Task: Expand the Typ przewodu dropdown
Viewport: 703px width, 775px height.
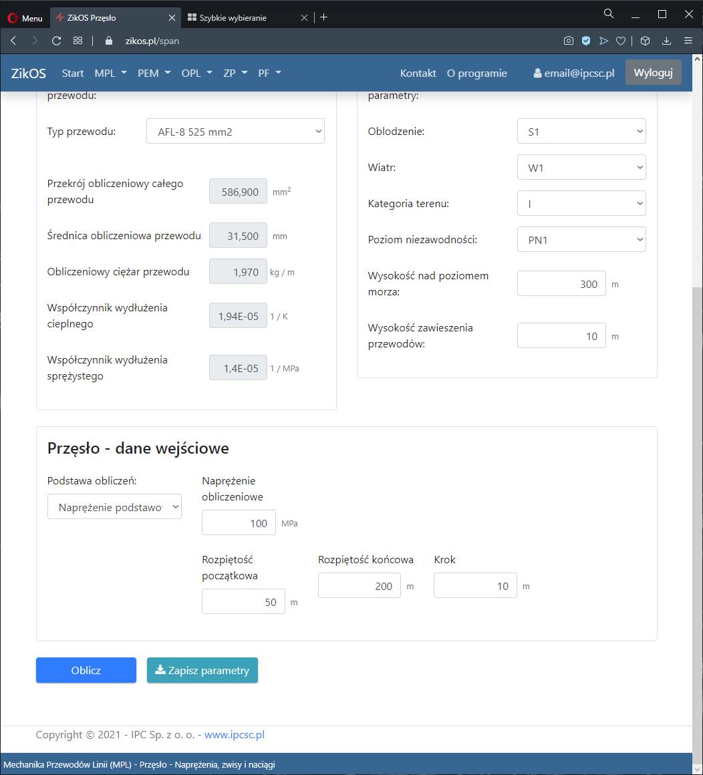Action: [x=235, y=132]
